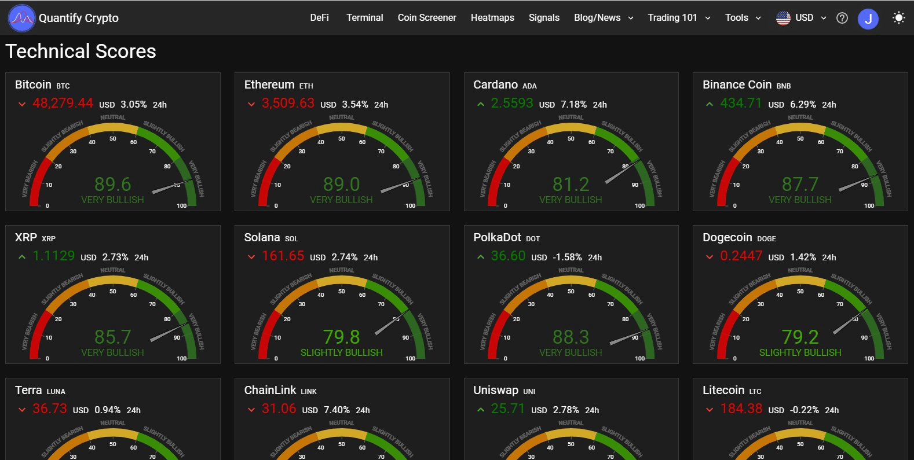Viewport: 914px width, 460px height.
Task: Open the XRP coin title link
Action: (35, 238)
